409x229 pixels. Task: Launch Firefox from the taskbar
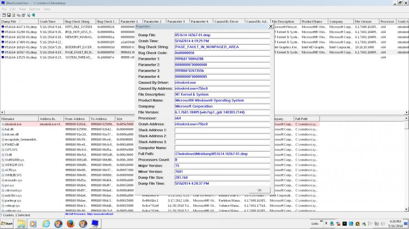pyautogui.click(x=70, y=224)
